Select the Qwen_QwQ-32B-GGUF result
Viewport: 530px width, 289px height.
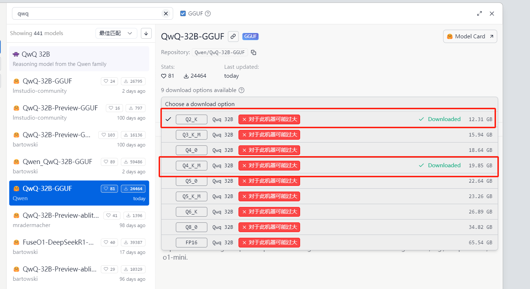click(x=79, y=166)
